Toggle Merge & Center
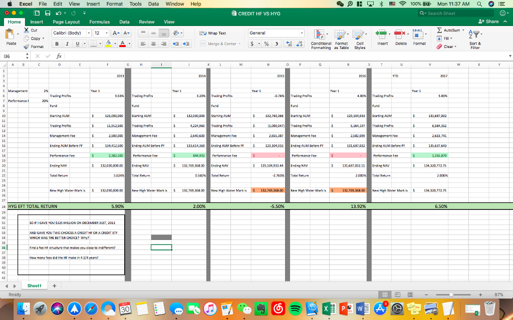Screen dimensions: 513x320 pyautogui.click(x=220, y=44)
